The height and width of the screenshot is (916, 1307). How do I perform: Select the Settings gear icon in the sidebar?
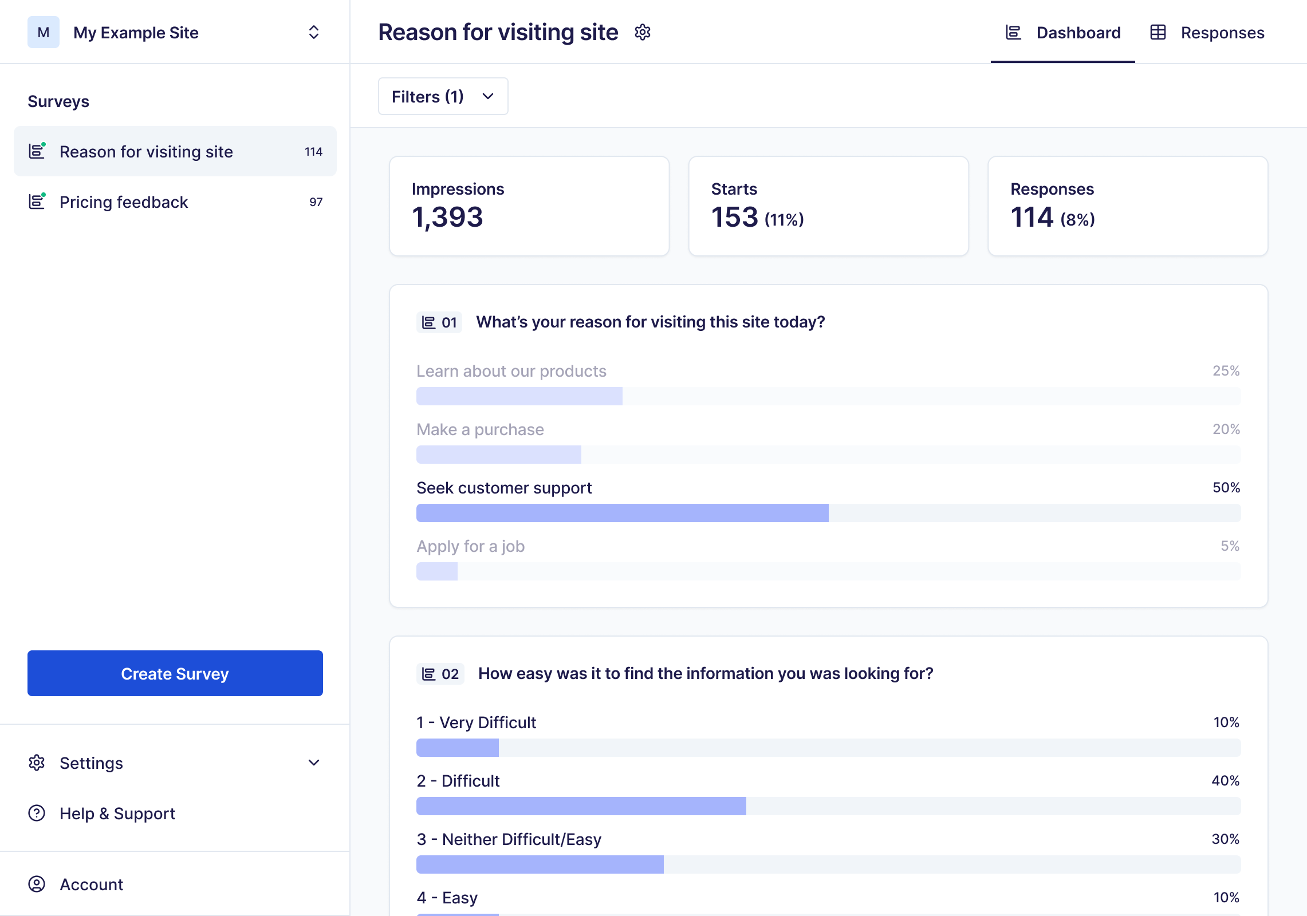[37, 763]
